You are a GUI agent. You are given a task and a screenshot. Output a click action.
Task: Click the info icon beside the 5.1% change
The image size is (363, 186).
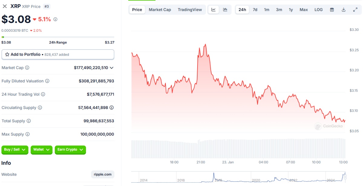(55, 19)
